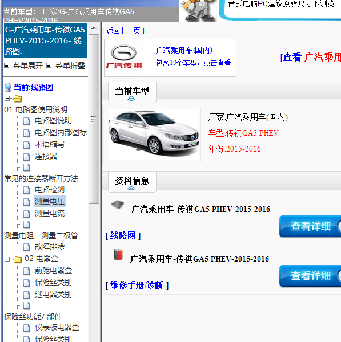Open 常见的连接器断开方法 tree item
The image size is (341, 342).
point(41,178)
